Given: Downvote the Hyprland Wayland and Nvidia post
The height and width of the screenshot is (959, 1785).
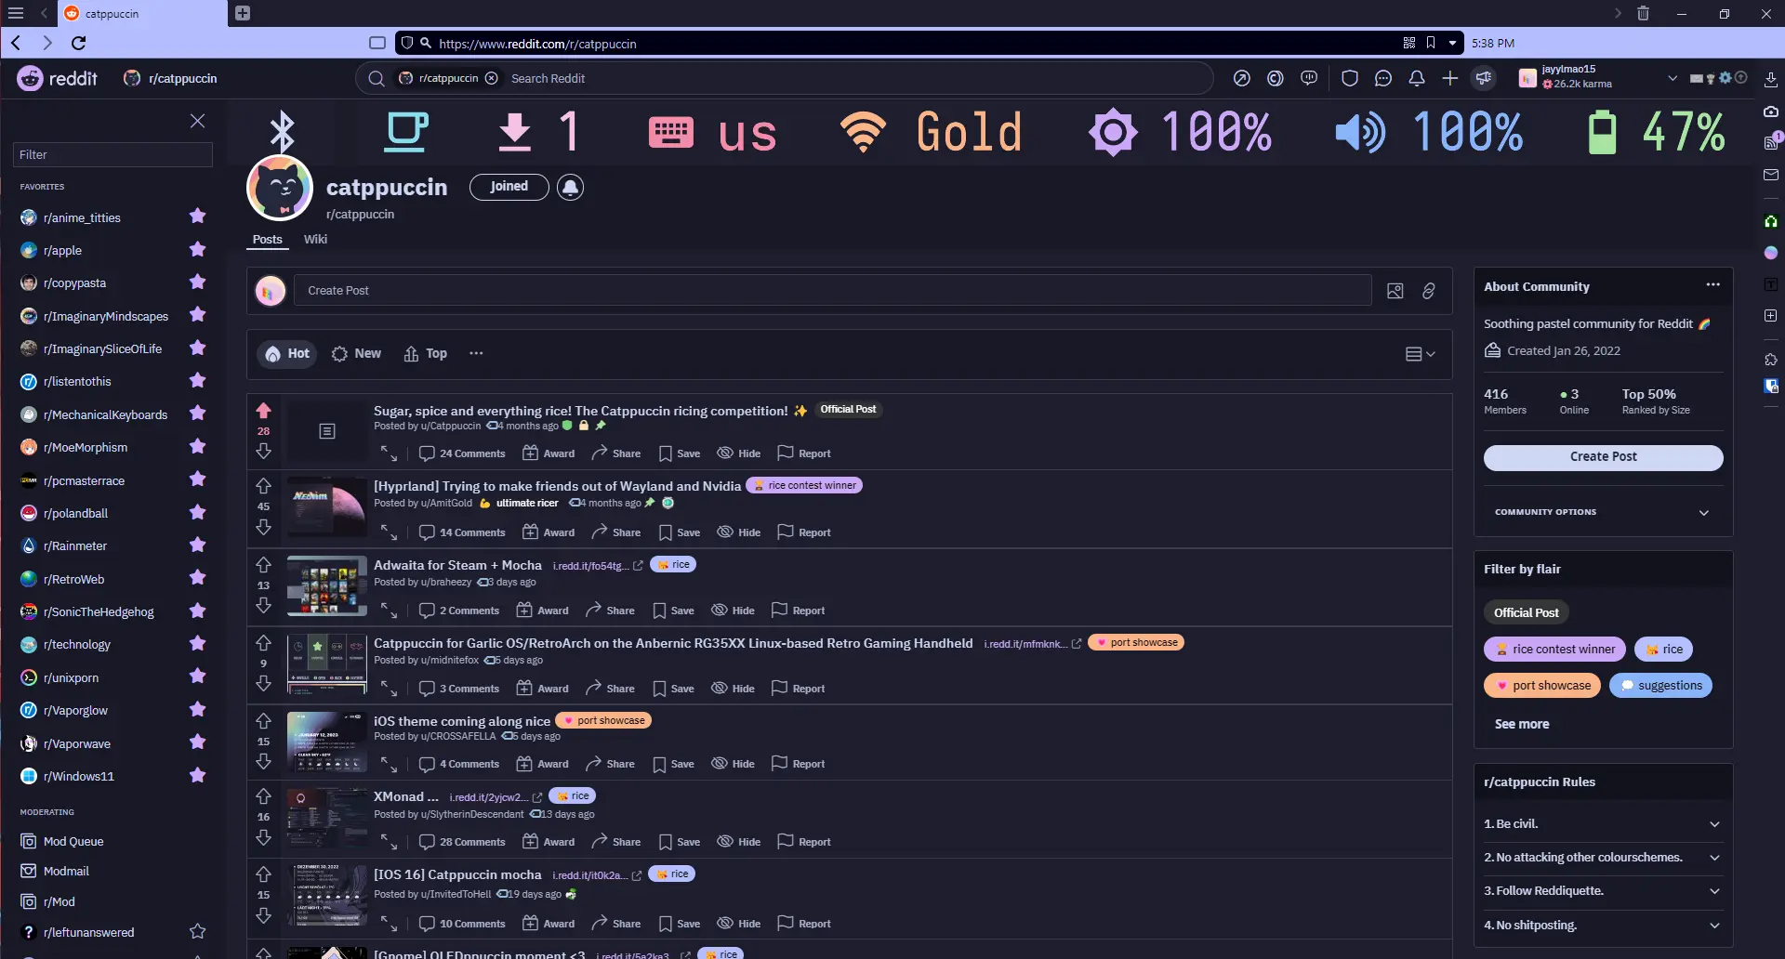Looking at the screenshot, I should 264,527.
